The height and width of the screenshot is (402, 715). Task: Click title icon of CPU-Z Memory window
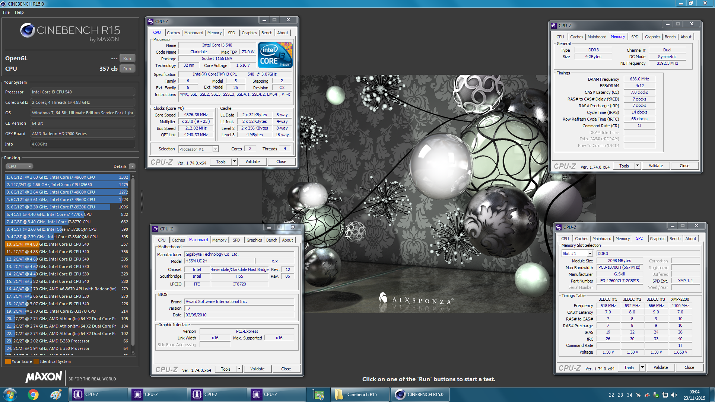pyautogui.click(x=554, y=26)
